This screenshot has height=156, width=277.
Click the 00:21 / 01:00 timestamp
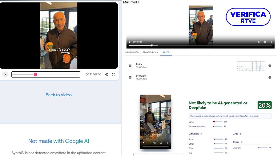93,74
